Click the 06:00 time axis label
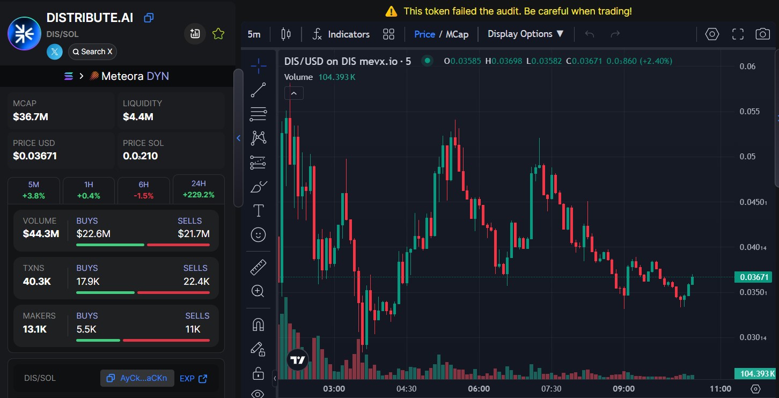Viewport: 779px width, 398px height. 479,388
